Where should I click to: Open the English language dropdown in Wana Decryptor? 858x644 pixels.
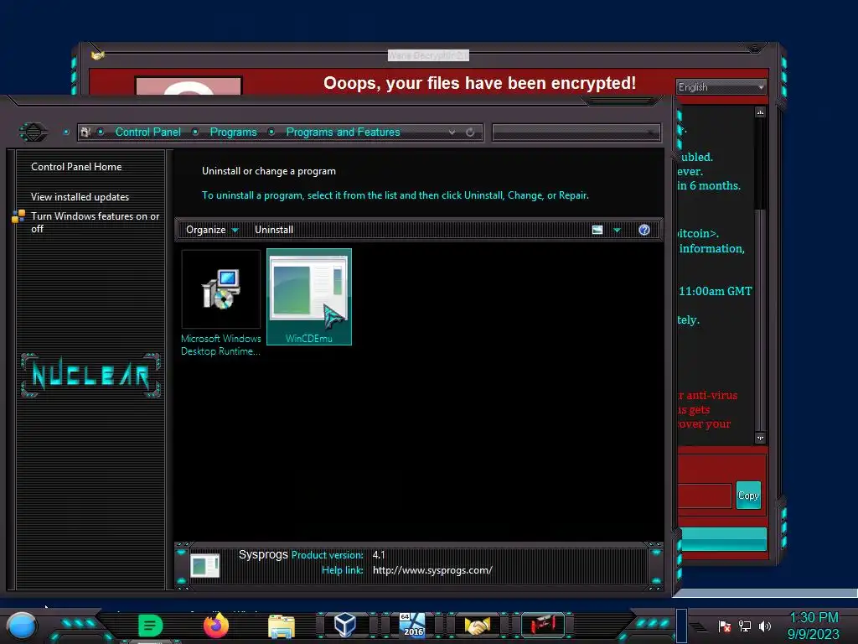(x=721, y=87)
